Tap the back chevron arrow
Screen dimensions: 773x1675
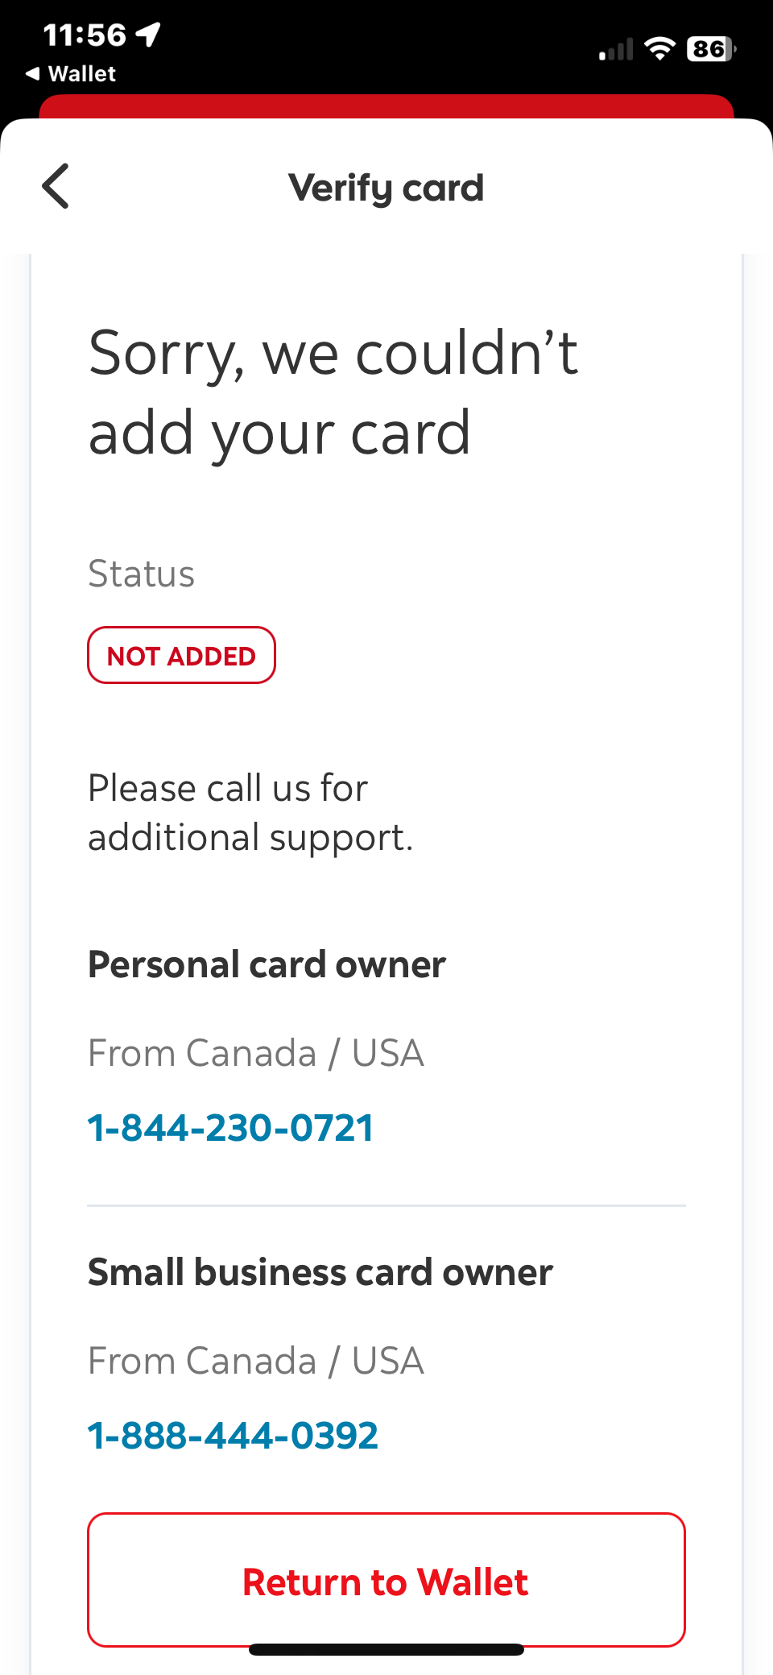point(55,186)
